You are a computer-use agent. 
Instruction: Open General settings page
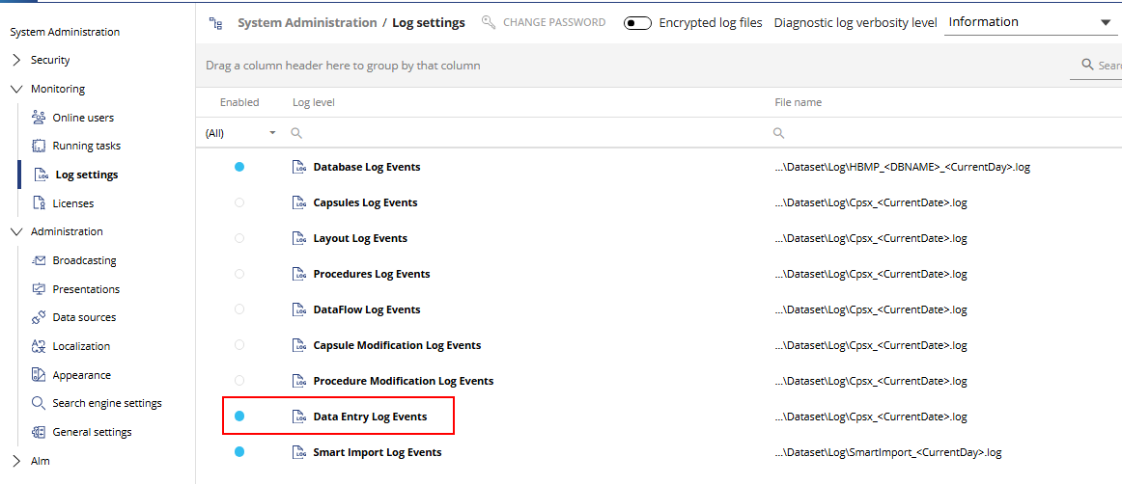(x=93, y=432)
